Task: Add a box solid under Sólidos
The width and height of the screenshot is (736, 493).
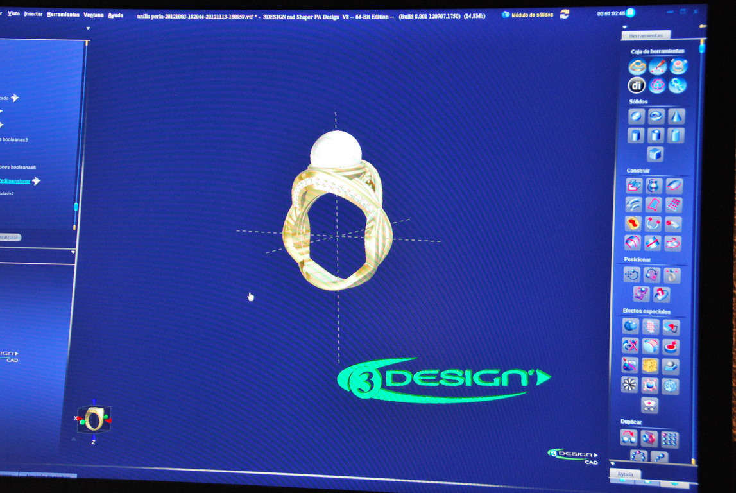Action: click(655, 154)
